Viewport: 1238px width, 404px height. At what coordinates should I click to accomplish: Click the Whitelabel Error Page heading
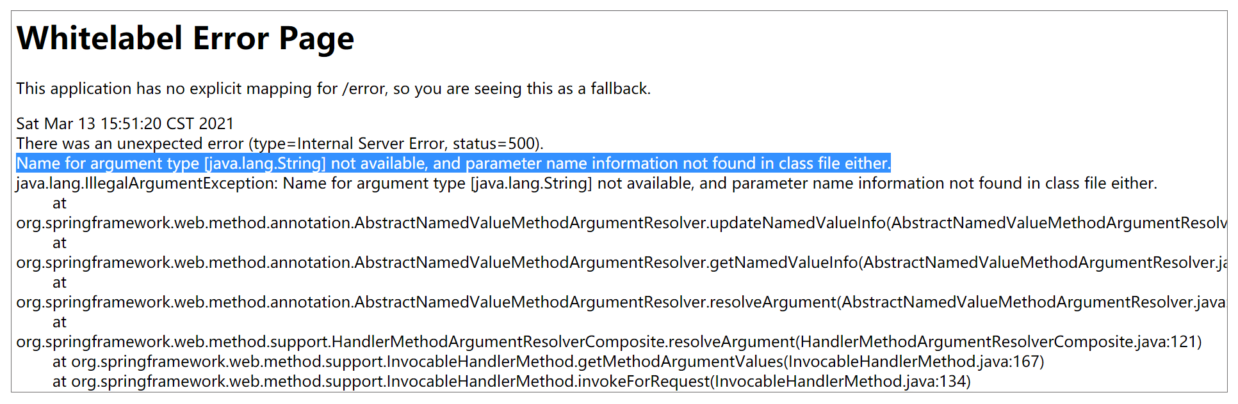click(185, 38)
